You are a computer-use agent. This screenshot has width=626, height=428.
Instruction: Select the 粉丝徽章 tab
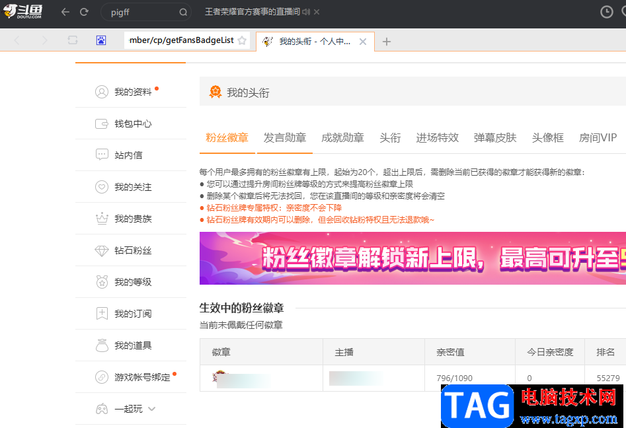227,137
